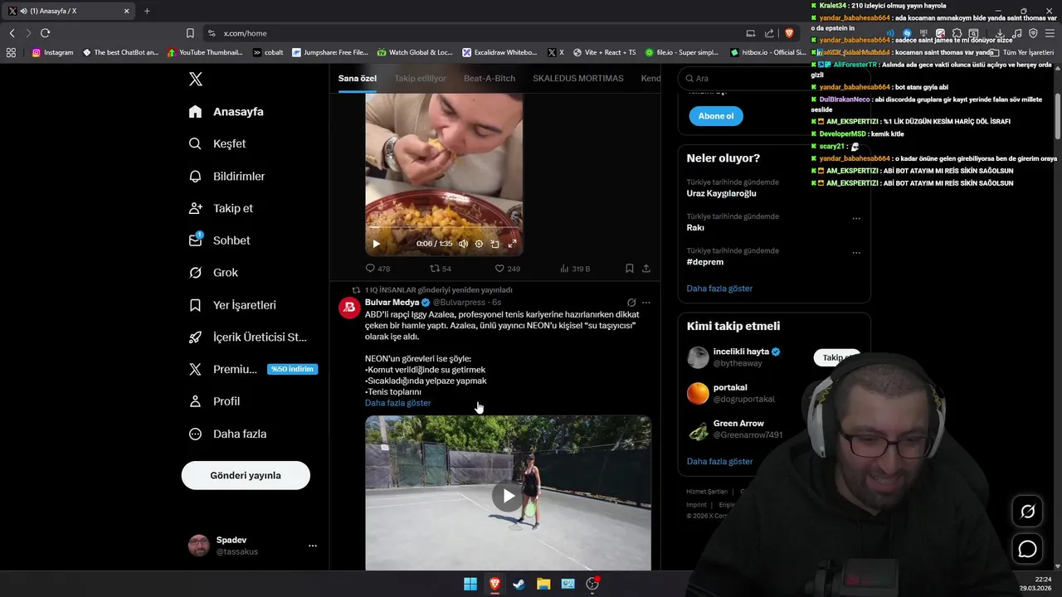Expand Daha fazla sidebar menu
The height and width of the screenshot is (597, 1062).
pos(227,434)
